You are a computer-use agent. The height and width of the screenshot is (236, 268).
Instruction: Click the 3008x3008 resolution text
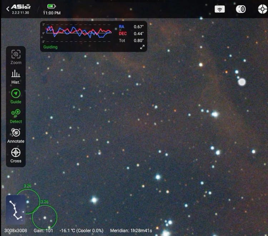point(16,231)
